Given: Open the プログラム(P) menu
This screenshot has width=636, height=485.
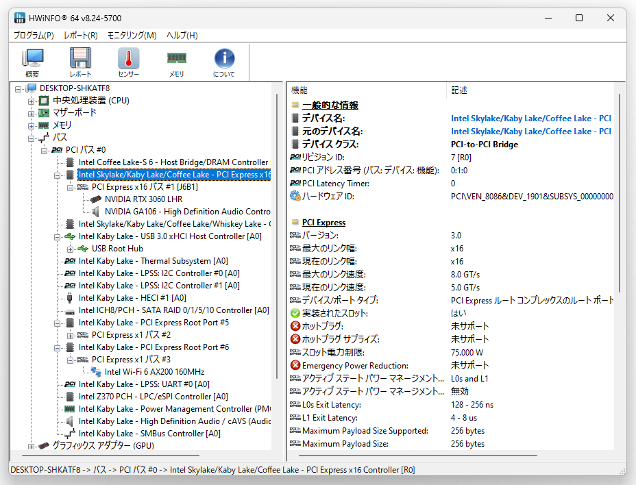Looking at the screenshot, I should click(34, 36).
